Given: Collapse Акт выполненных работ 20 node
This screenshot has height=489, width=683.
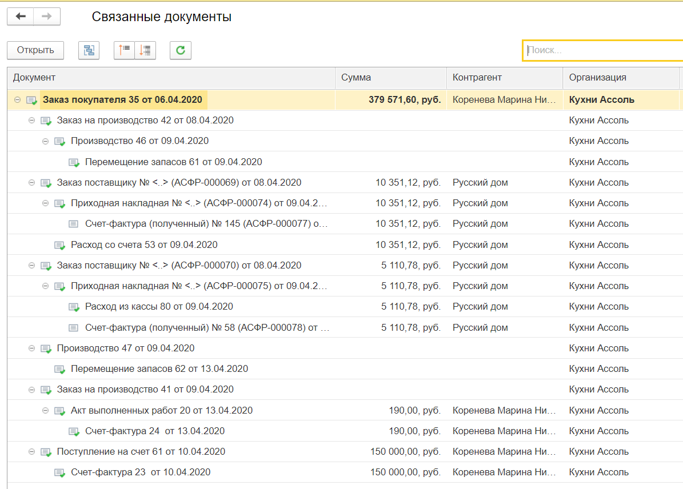Looking at the screenshot, I should 45,411.
